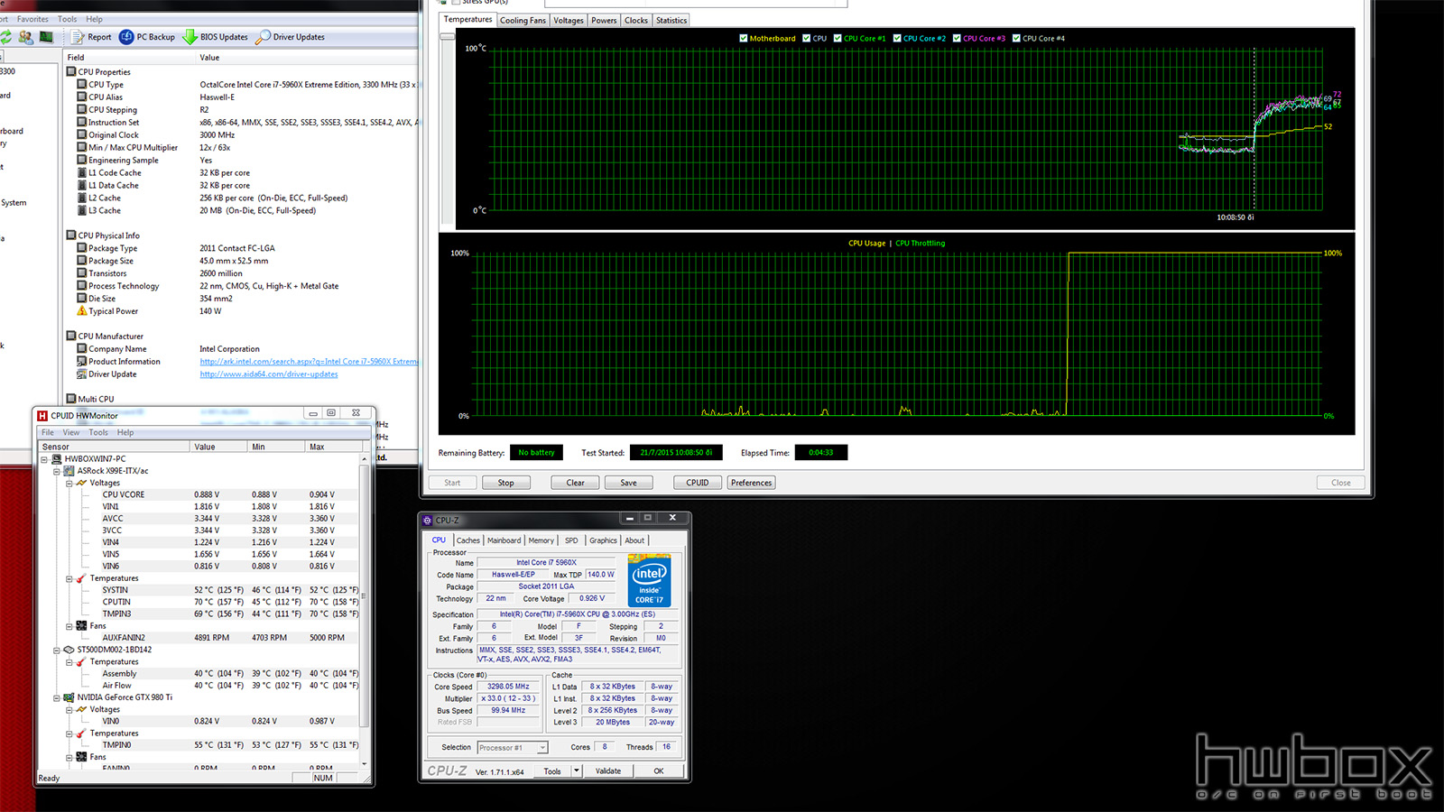This screenshot has width=1444, height=812.
Task: Open the Statistics tab
Action: tap(671, 20)
